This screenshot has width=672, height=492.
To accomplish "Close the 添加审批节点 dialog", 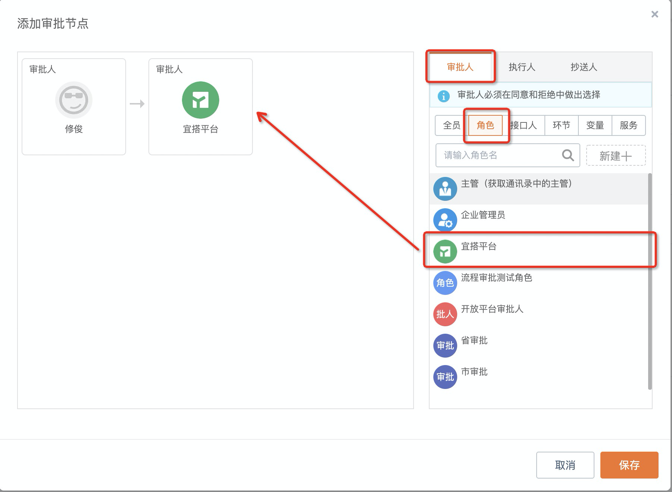I will click(x=655, y=14).
